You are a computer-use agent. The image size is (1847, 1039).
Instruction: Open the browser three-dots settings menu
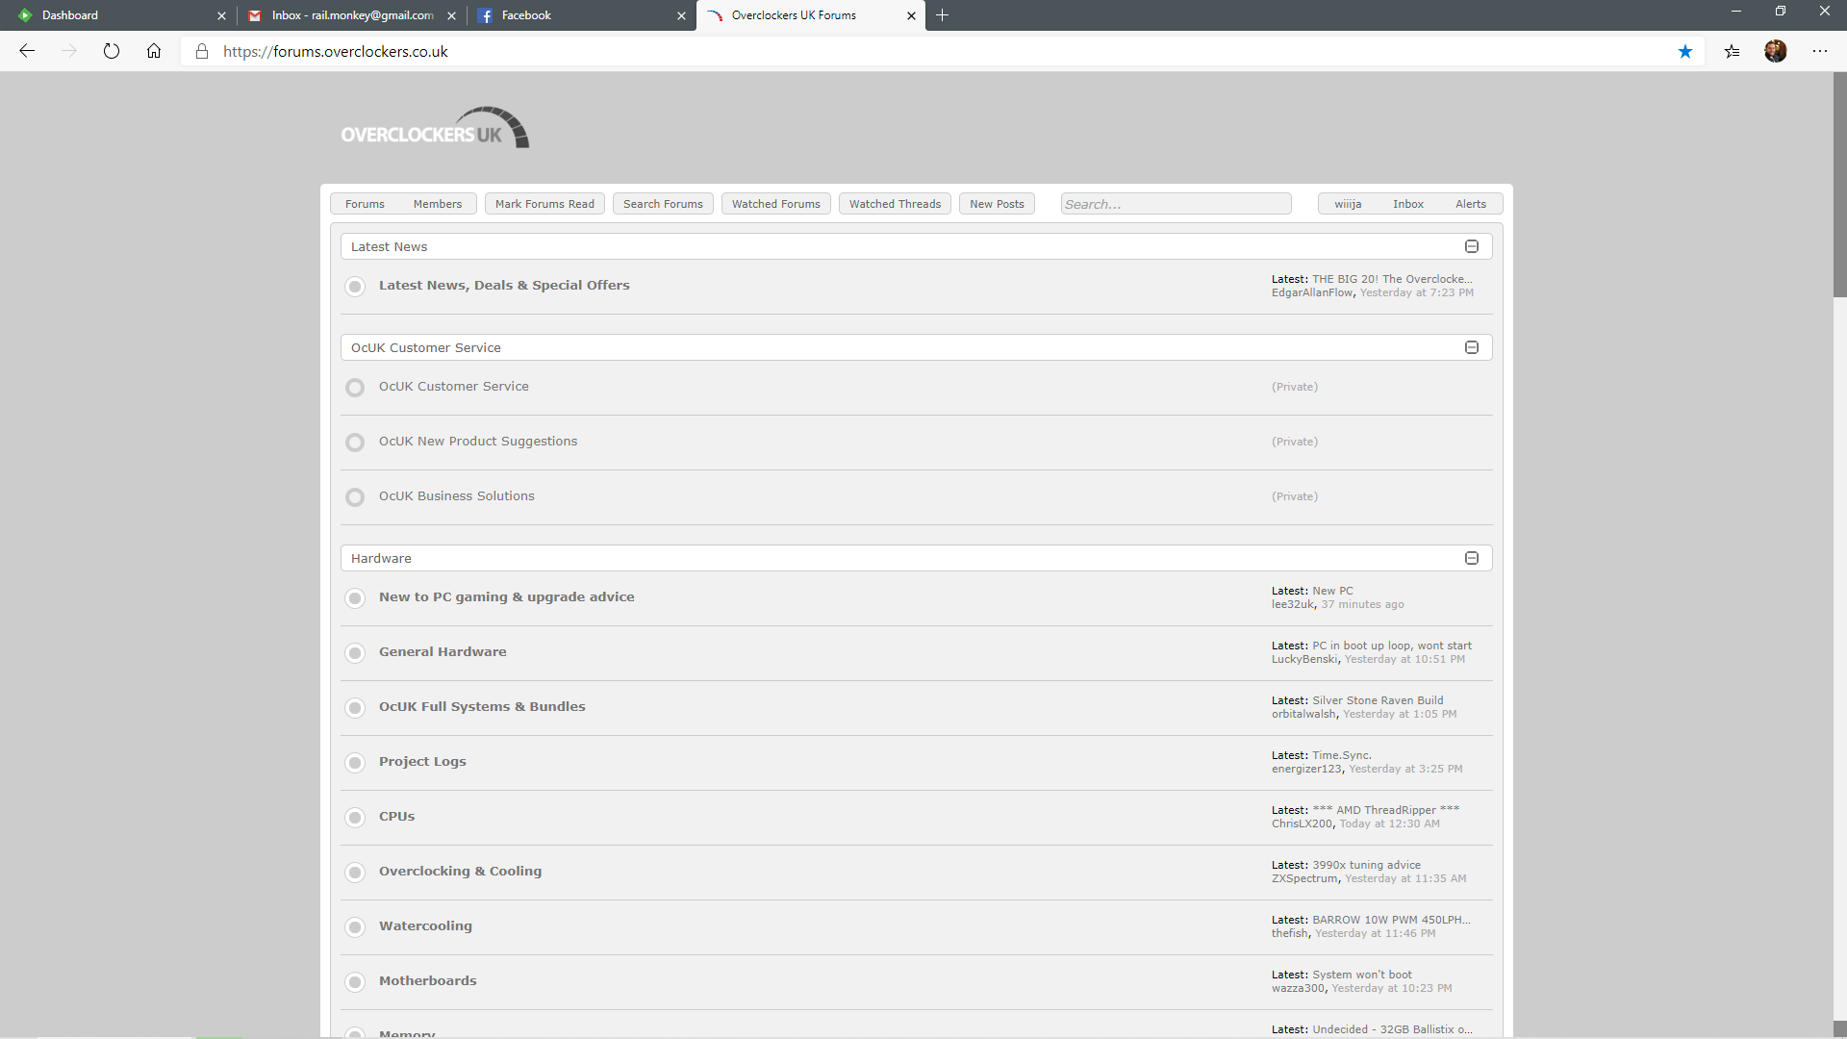pos(1820,52)
